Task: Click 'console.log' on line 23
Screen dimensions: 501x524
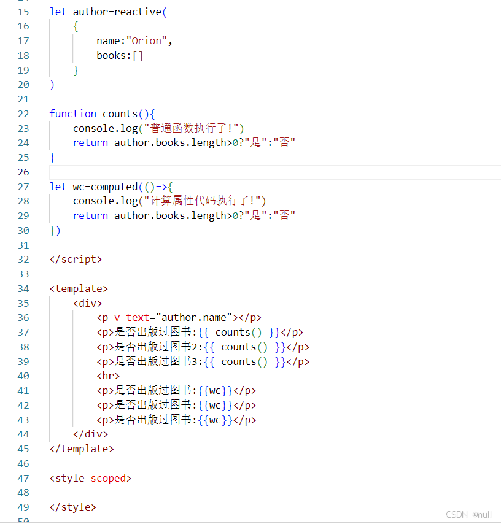Action: click(106, 128)
